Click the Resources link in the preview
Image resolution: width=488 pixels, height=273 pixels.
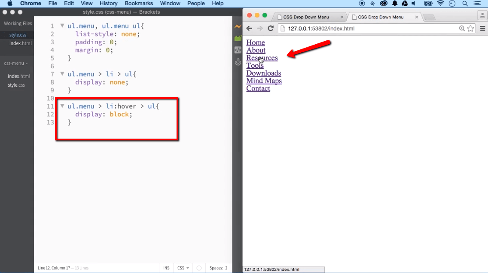[x=262, y=58]
